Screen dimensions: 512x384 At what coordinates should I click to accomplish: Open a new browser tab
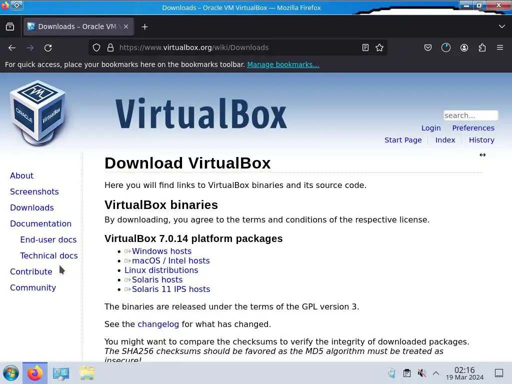point(144,27)
